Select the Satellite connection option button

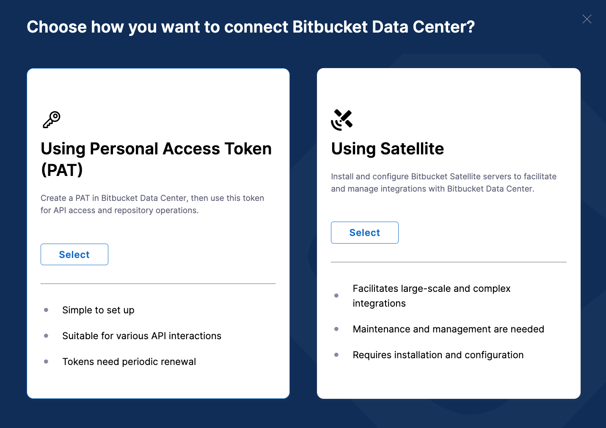coord(365,233)
